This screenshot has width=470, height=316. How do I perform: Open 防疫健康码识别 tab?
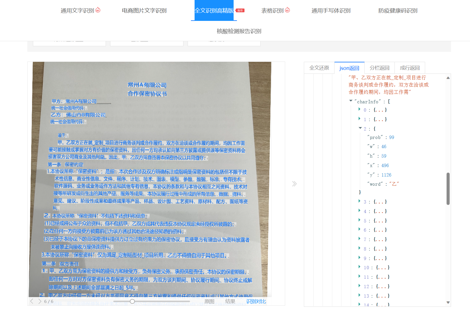click(398, 11)
